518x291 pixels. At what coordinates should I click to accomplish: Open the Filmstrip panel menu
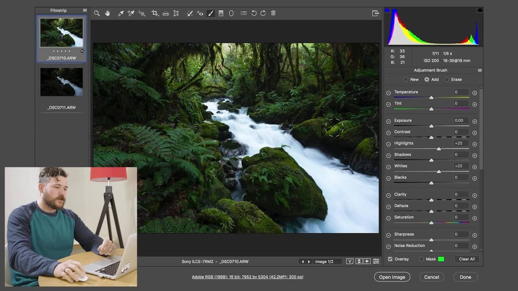click(x=85, y=11)
